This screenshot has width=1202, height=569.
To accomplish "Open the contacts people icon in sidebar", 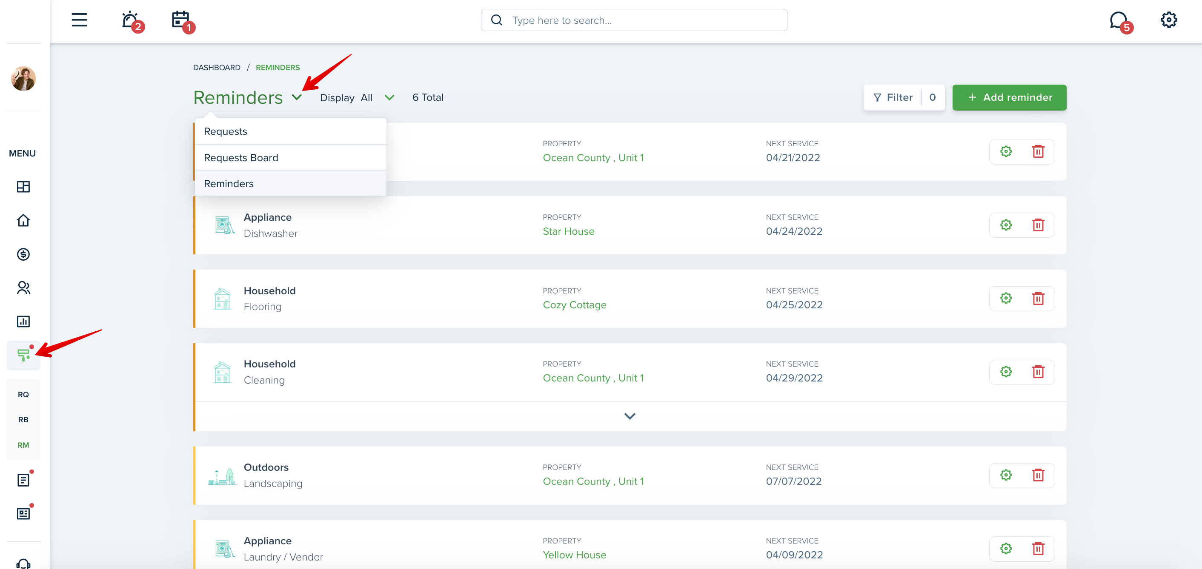I will pos(23,288).
